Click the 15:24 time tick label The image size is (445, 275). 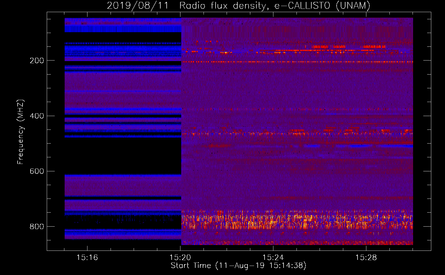pyautogui.click(x=273, y=258)
